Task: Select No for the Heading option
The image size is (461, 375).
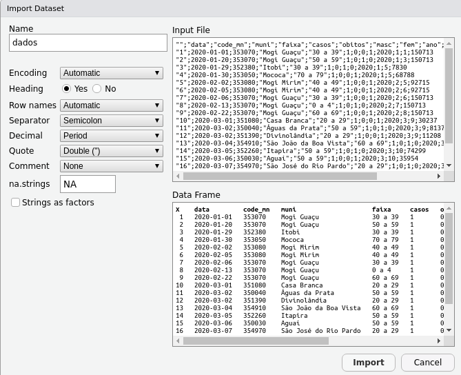Action: coord(97,89)
